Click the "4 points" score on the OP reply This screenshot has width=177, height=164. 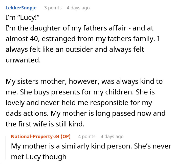point(87,136)
